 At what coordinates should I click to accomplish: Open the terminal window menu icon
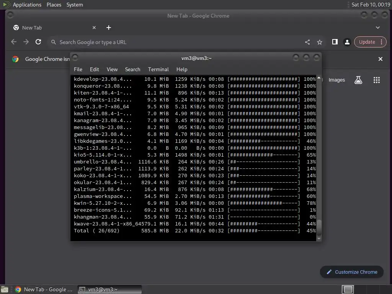75,58
